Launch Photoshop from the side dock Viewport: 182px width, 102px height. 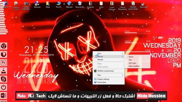[x=3, y=63]
